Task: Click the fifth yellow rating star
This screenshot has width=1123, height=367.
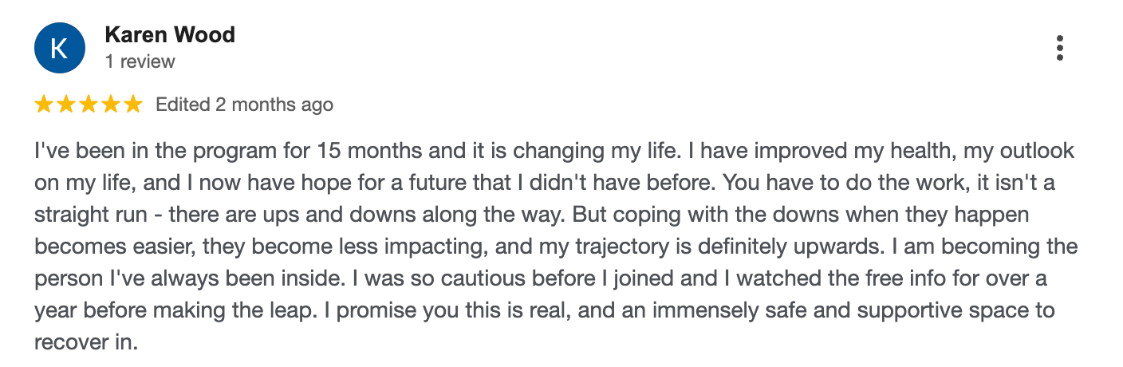Action: pyautogui.click(x=132, y=105)
